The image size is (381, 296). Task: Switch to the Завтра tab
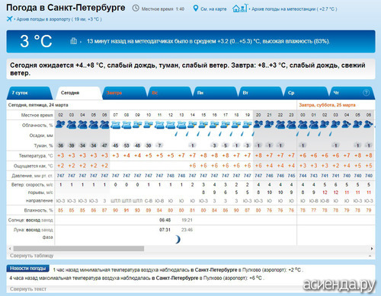[x=124, y=93]
